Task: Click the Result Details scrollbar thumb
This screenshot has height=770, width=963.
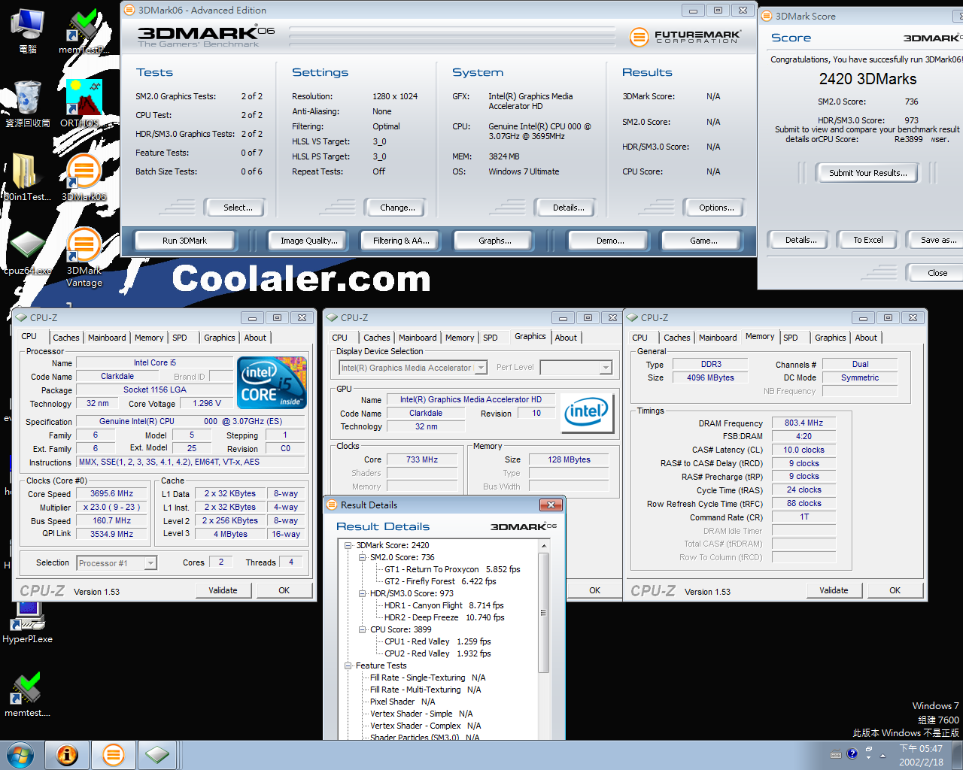Action: pos(543,613)
